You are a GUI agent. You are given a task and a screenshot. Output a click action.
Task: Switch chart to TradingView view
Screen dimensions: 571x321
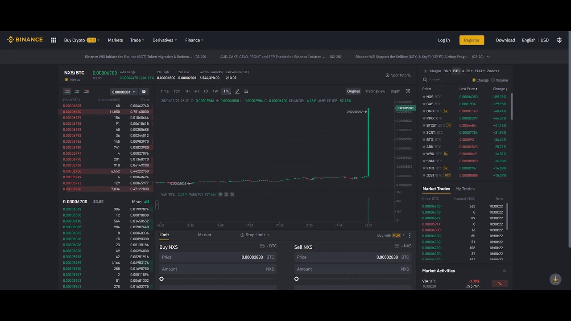pyautogui.click(x=375, y=91)
